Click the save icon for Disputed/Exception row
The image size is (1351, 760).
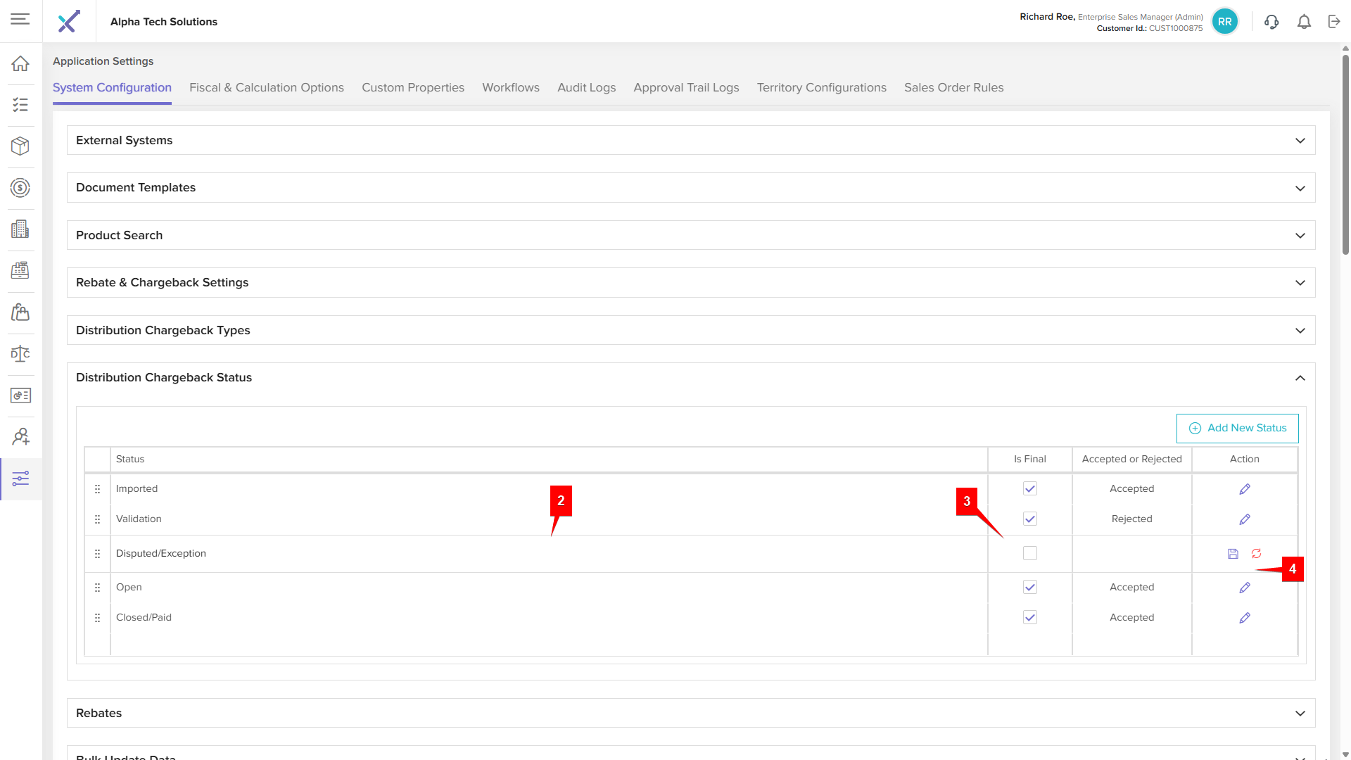click(x=1233, y=554)
